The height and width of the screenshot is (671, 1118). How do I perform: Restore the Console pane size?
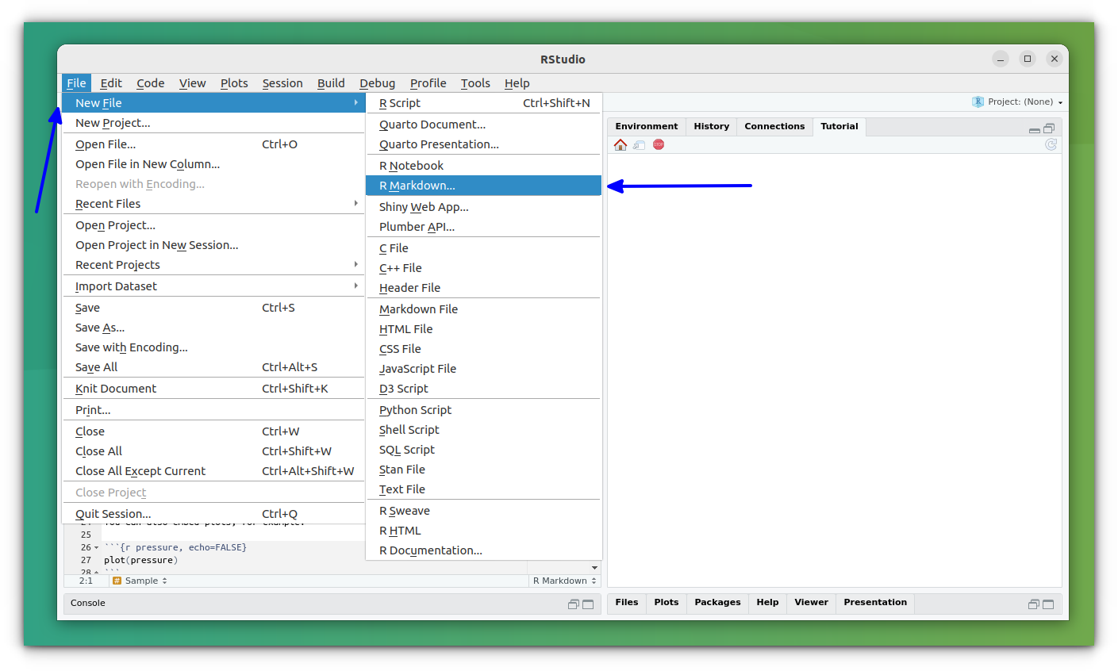tap(573, 604)
